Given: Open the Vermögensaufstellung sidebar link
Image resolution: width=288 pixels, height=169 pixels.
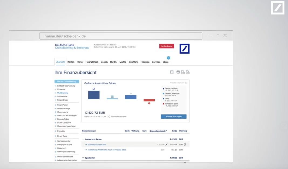Looking at the screenshot, I should (x=66, y=152).
